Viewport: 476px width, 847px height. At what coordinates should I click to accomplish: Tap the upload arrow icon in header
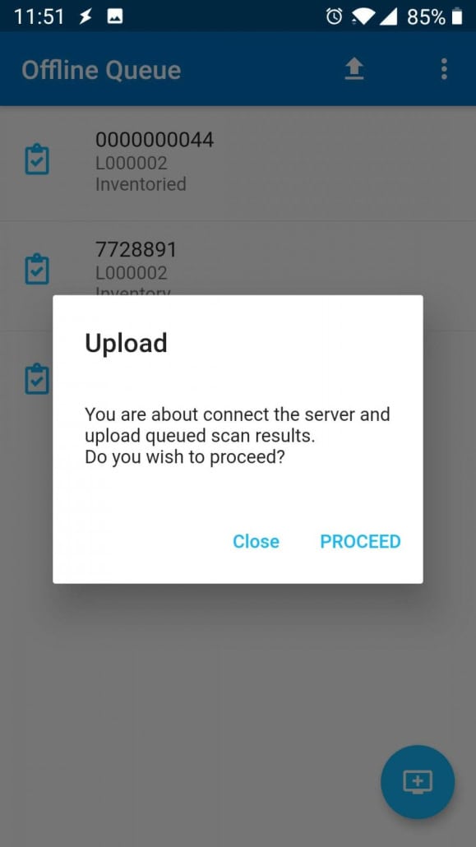[x=354, y=69]
